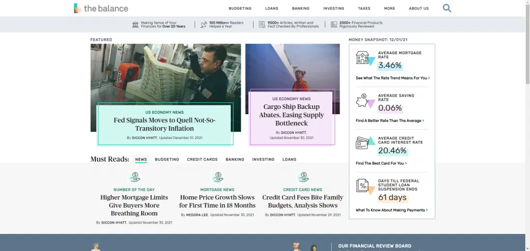
Task: Click the 61 days loan suspension value
Action: (x=392, y=197)
